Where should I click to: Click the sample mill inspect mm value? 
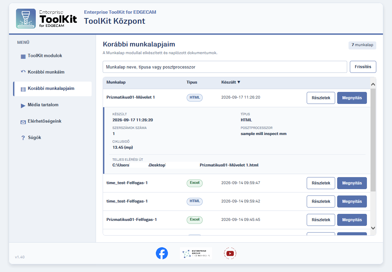(264, 134)
